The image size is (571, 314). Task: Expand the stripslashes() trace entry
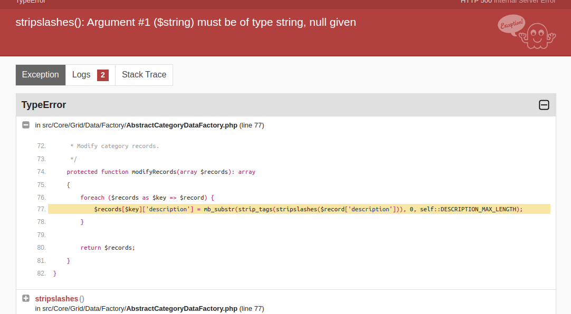click(26, 299)
